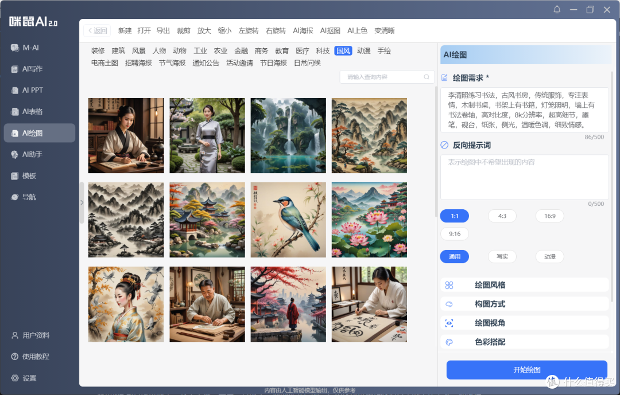Click the search magnifier icon
The width and height of the screenshot is (620, 395).
426,77
